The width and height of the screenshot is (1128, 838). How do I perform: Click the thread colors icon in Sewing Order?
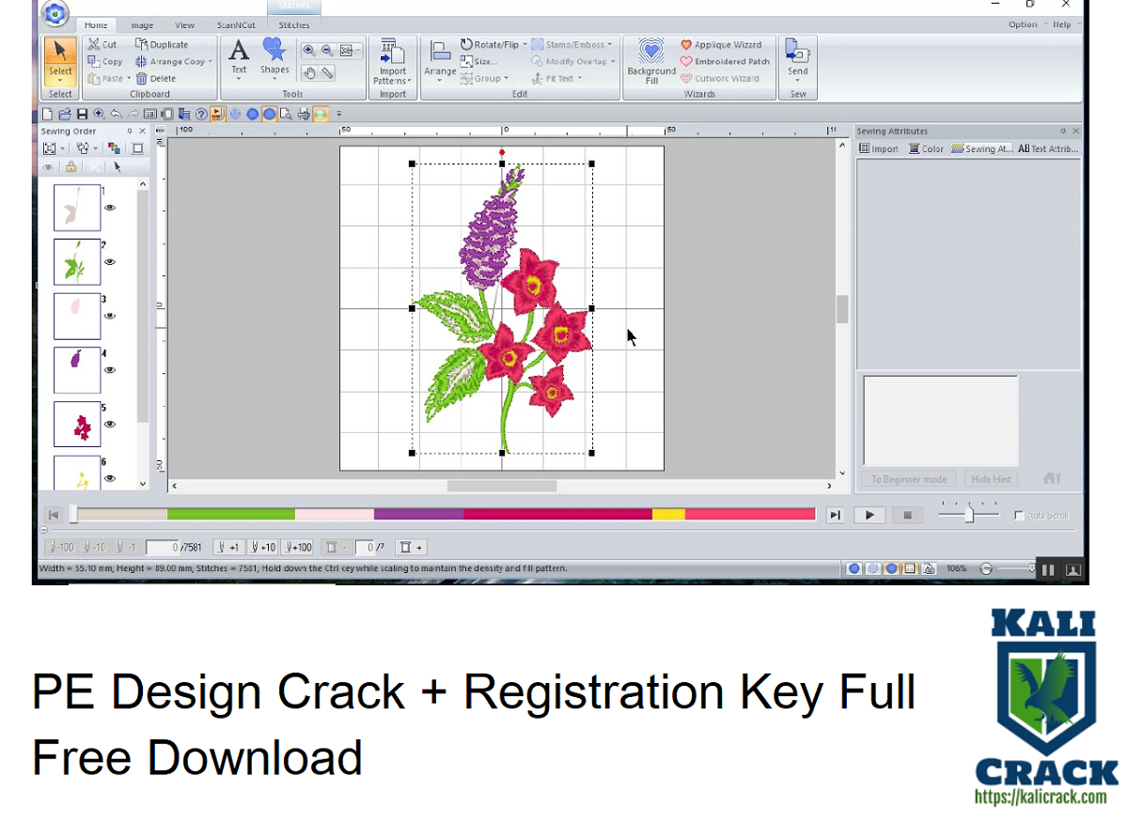[x=114, y=148]
